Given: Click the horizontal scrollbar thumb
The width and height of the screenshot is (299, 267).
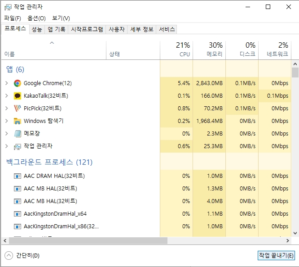Looking at the screenshot, I should tap(88, 240).
